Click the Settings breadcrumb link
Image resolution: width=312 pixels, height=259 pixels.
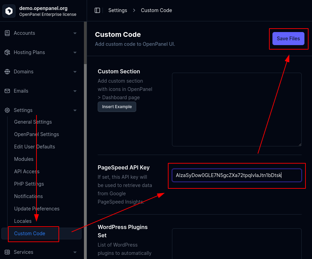[x=118, y=10]
